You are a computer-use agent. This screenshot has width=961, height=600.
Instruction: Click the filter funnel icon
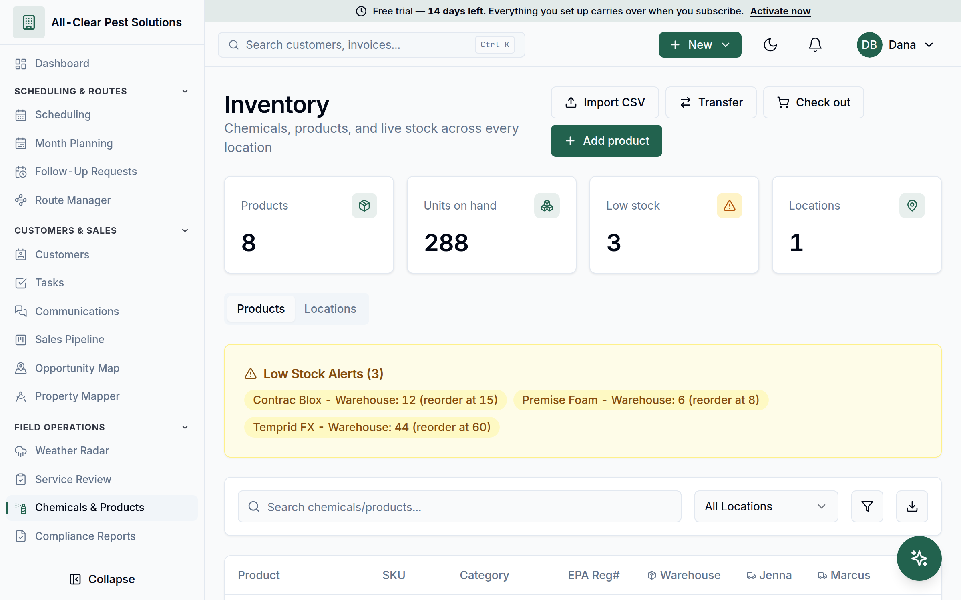(x=867, y=506)
